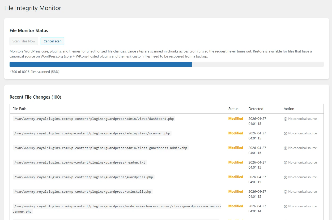The width and height of the screenshot is (332, 220).
Task: Click info icon in readme.txt row
Action: 286,163
